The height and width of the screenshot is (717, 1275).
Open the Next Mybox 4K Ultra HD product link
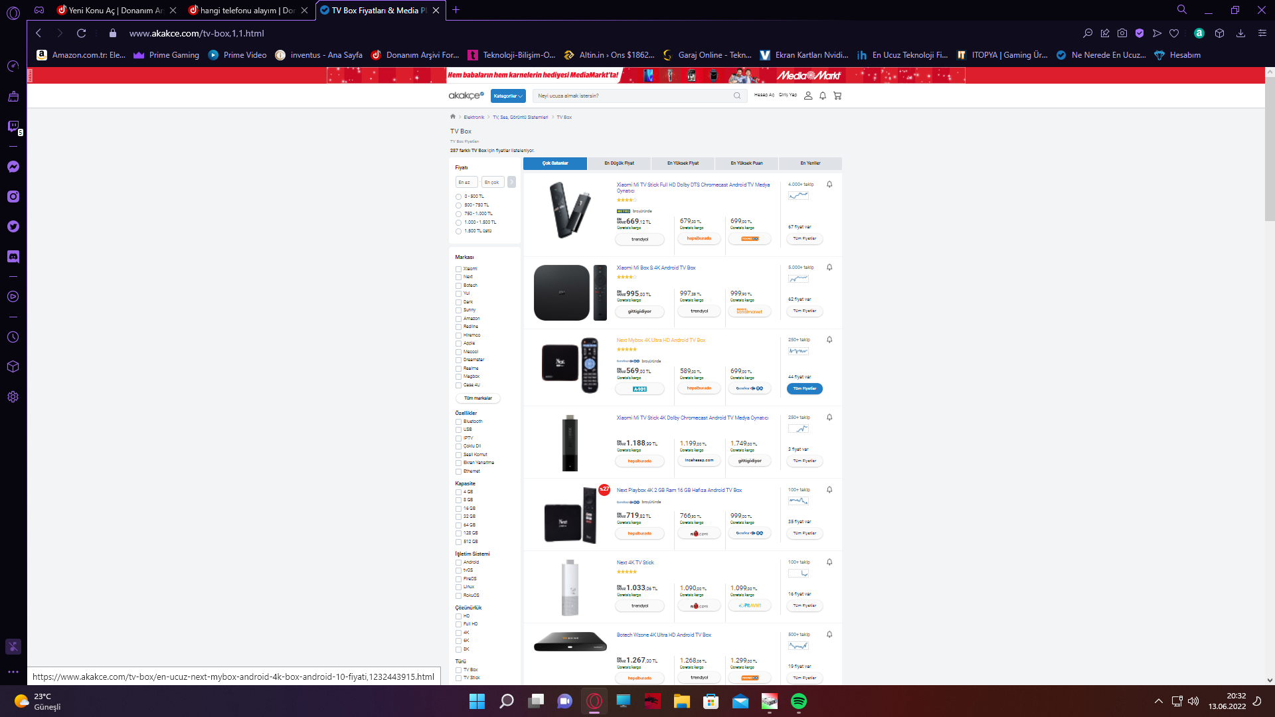coord(661,340)
